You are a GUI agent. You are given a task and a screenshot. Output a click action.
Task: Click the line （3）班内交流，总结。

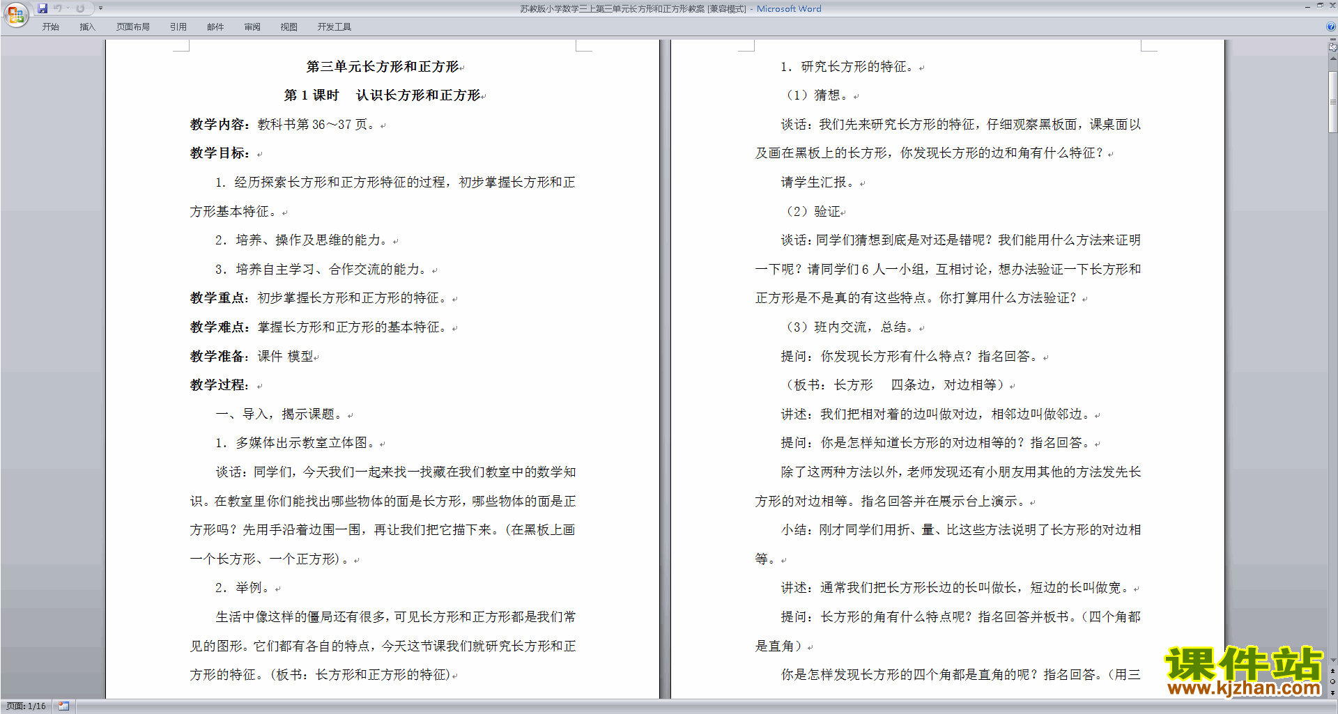click(x=849, y=327)
